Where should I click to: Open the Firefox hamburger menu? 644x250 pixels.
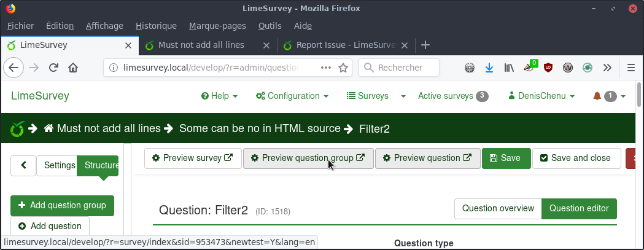point(630,68)
